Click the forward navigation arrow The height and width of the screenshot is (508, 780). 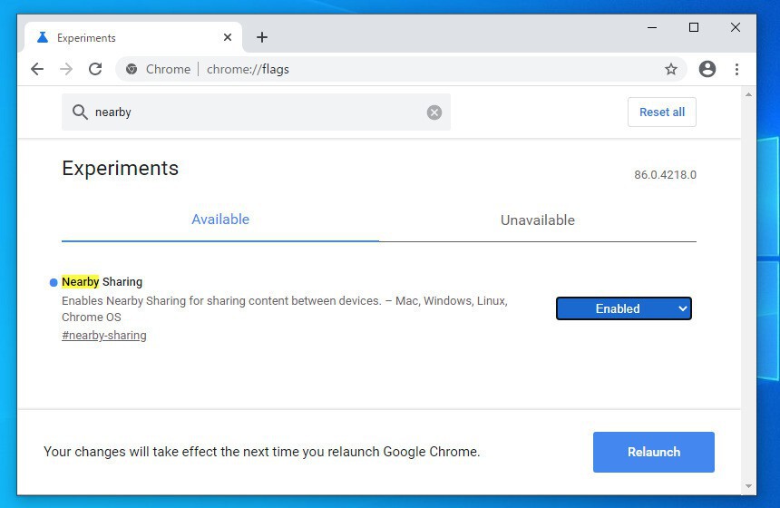[66, 69]
